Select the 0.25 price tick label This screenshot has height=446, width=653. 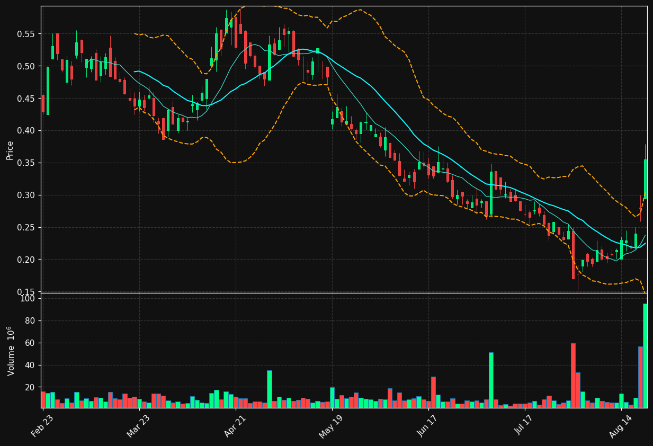click(25, 228)
